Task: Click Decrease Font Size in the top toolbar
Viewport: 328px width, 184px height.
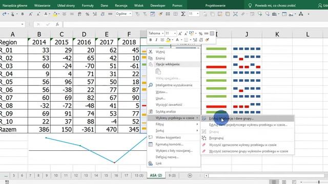Action: (38, 14)
